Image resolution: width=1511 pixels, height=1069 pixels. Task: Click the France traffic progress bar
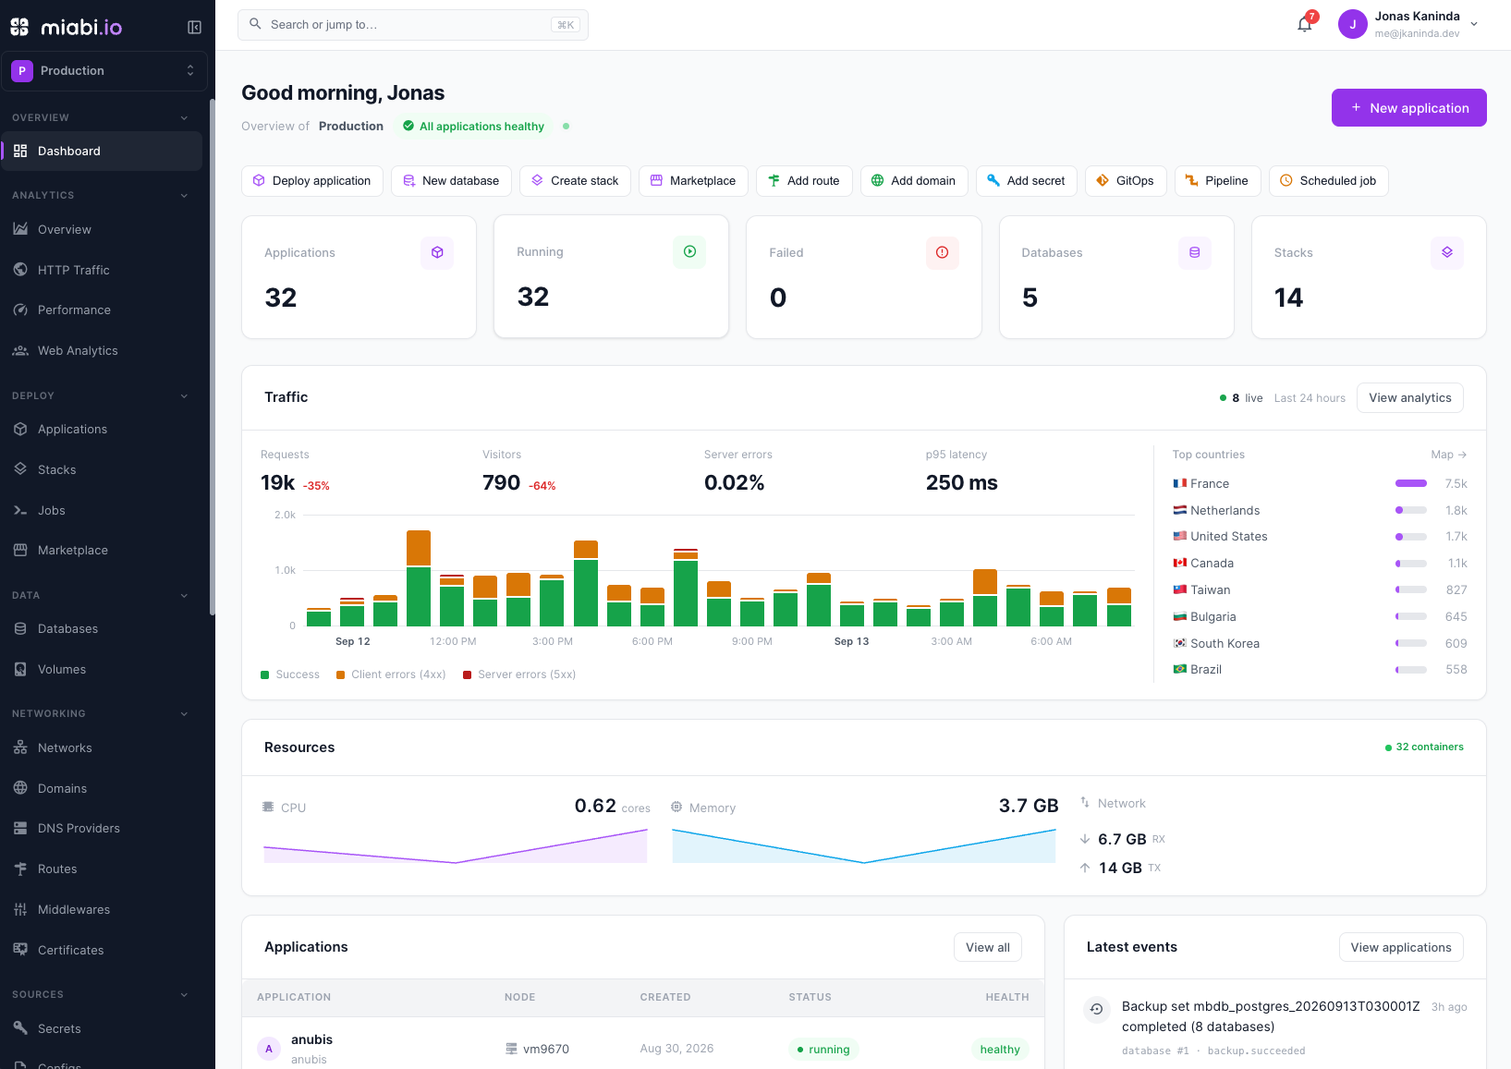(x=1411, y=483)
